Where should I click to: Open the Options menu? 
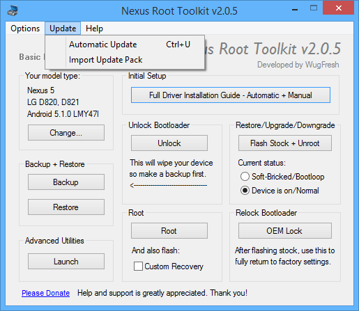25,29
